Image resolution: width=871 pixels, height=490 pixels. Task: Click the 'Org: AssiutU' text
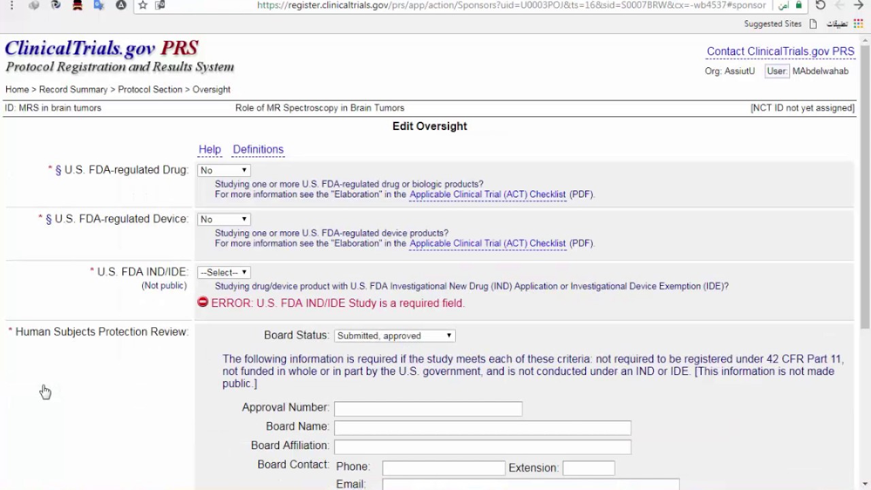(x=730, y=71)
